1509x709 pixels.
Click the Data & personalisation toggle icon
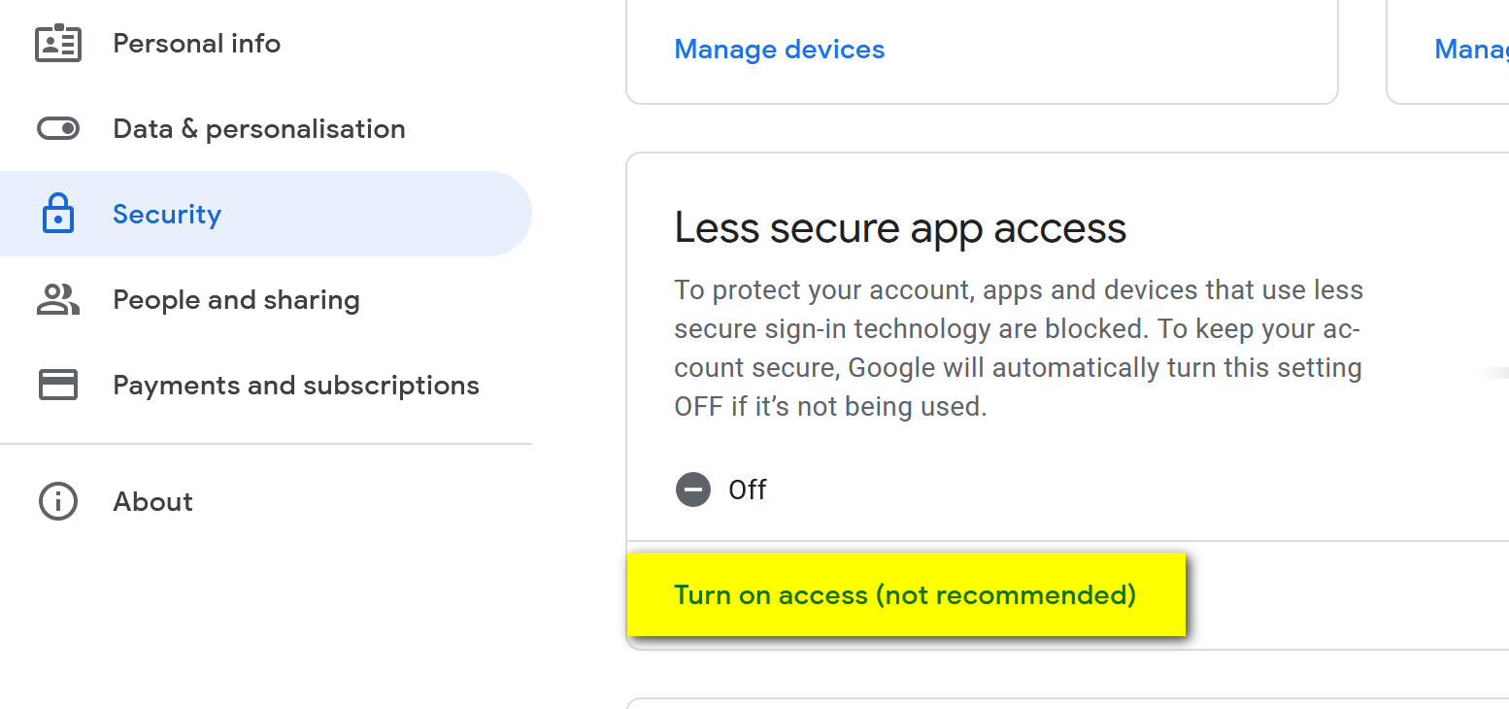pos(58,128)
